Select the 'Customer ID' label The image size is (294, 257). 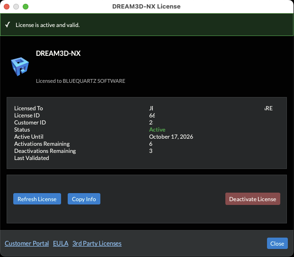[x=30, y=123]
